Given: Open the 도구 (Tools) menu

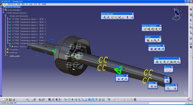Looking at the screenshot, I should tap(35, 4).
